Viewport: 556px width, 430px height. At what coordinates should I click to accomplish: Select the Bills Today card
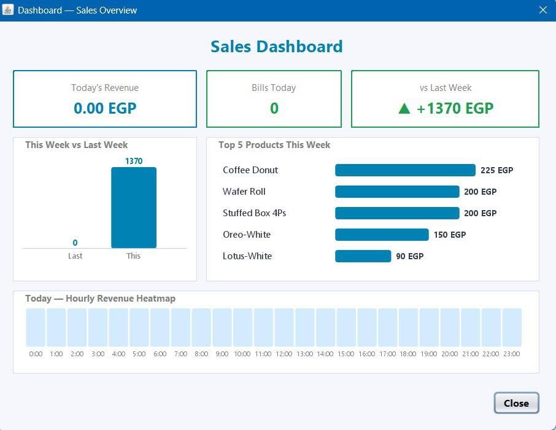(274, 99)
